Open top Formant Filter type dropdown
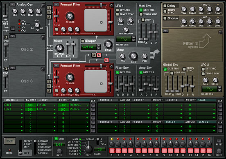Image resolution: width=226 pixels, height=159 pixels. click(56, 4)
